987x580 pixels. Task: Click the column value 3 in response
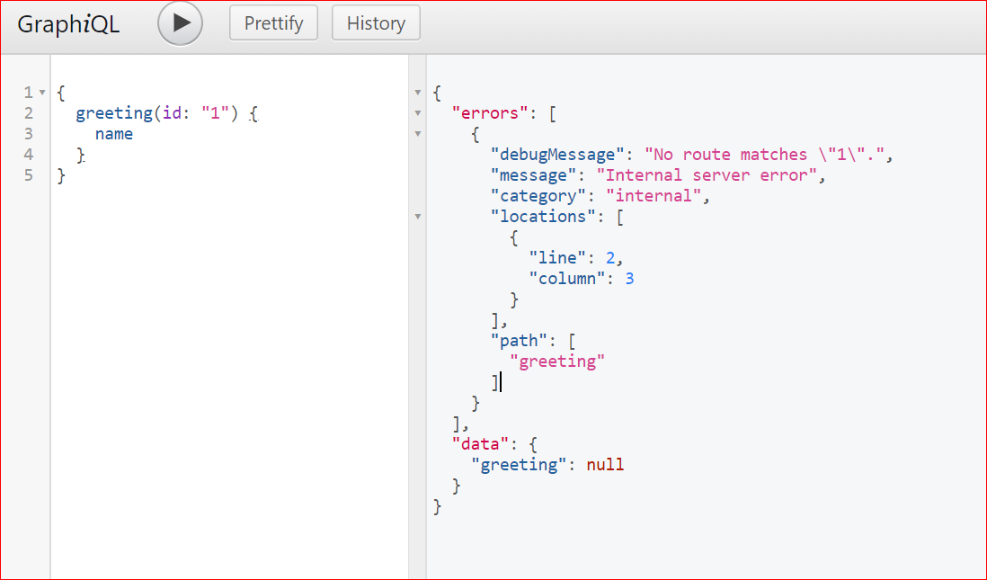click(629, 279)
